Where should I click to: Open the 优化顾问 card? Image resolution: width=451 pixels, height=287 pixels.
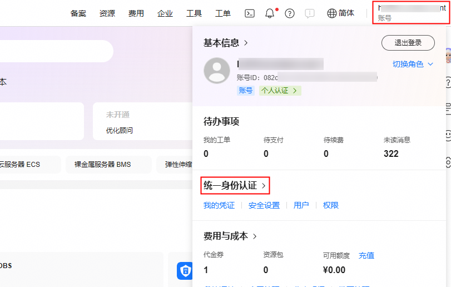(x=143, y=121)
